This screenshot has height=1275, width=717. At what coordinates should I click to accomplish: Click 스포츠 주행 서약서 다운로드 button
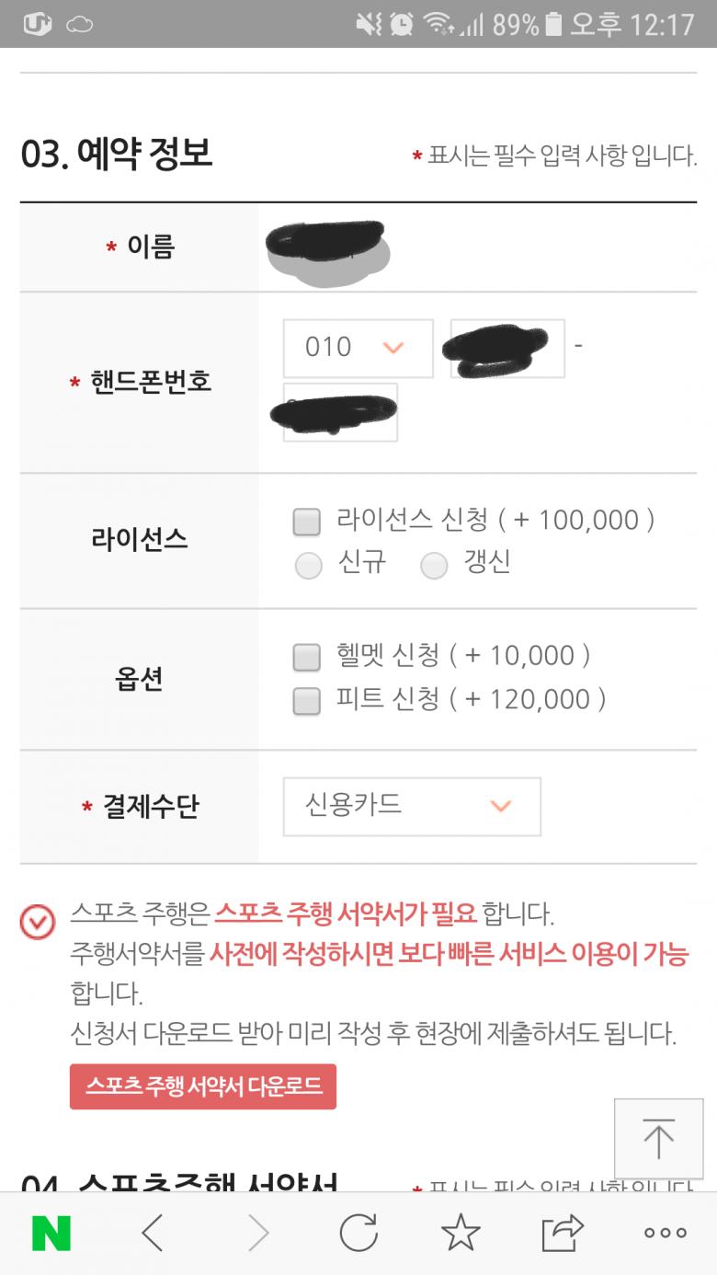(x=203, y=1086)
